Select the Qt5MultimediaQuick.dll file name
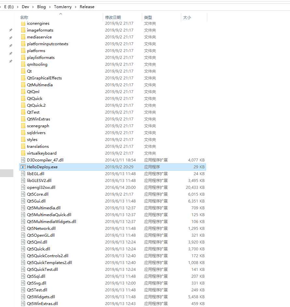This screenshot has width=290, height=307. click(49, 215)
